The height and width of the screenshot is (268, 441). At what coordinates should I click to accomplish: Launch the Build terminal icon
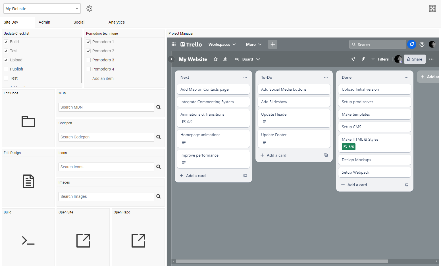click(x=28, y=241)
